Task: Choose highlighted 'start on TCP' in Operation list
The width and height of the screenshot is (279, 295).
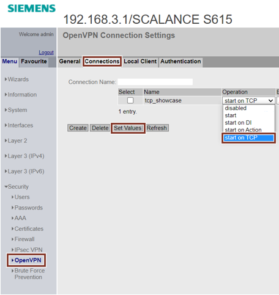Action: [248, 138]
